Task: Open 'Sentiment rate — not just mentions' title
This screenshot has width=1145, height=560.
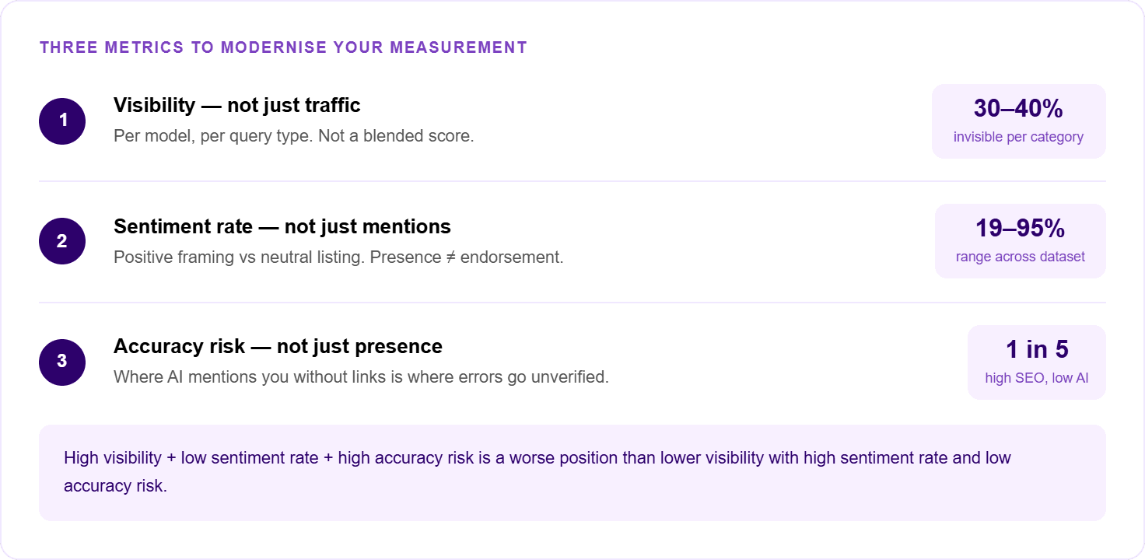Action: 282,226
